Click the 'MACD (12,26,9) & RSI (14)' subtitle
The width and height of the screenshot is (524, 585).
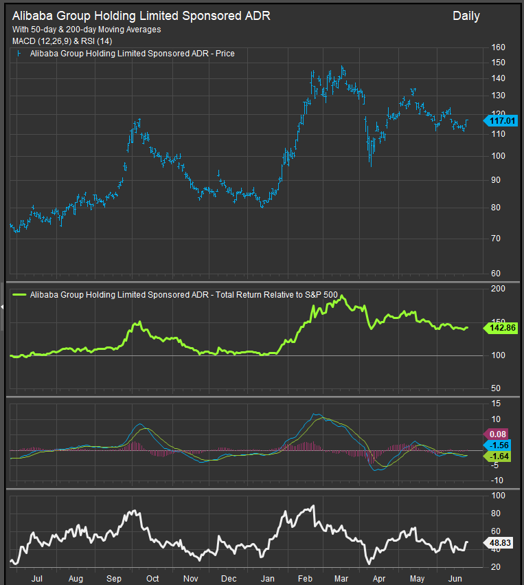pyautogui.click(x=62, y=41)
